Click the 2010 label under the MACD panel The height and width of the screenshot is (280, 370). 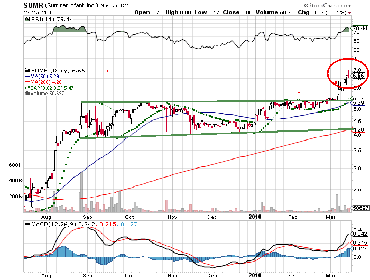[255, 276]
